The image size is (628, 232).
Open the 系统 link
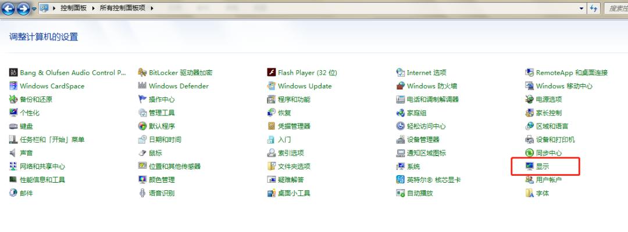(x=413, y=166)
